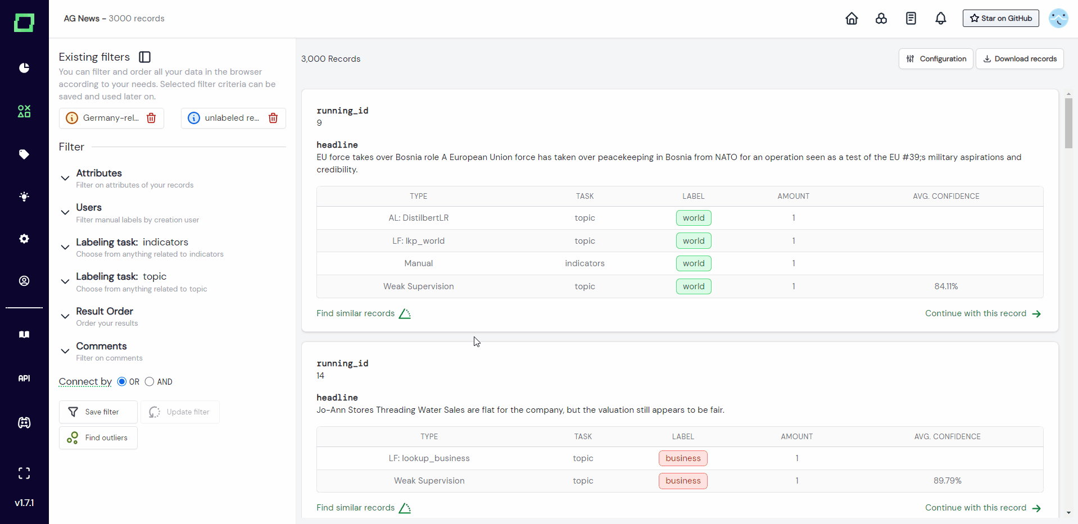Image resolution: width=1078 pixels, height=524 pixels.
Task: Continue with record running_id 14
Action: 984,508
